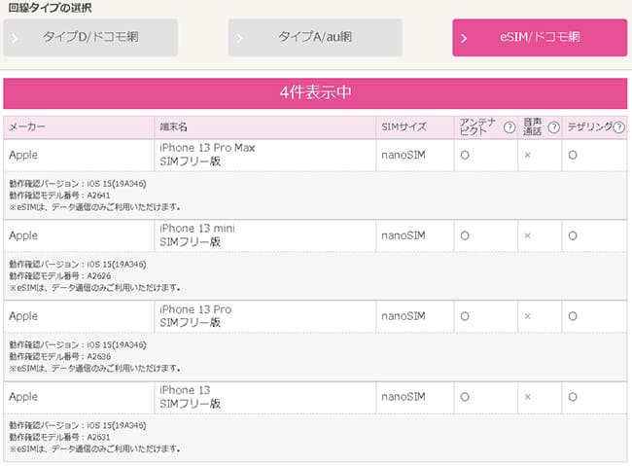Click the voice call × mark for iPhone 13 Pro Max
This screenshot has height=466, width=632.
(527, 154)
